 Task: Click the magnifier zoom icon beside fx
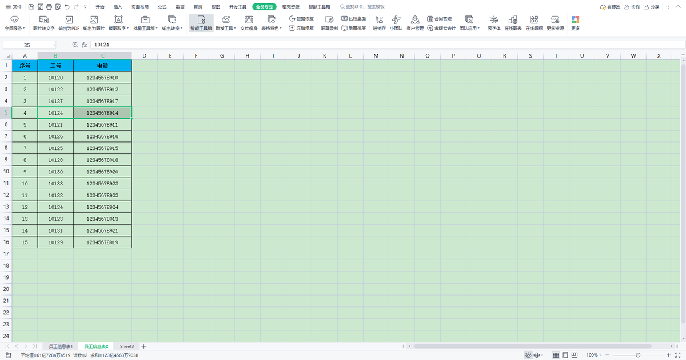click(75, 45)
